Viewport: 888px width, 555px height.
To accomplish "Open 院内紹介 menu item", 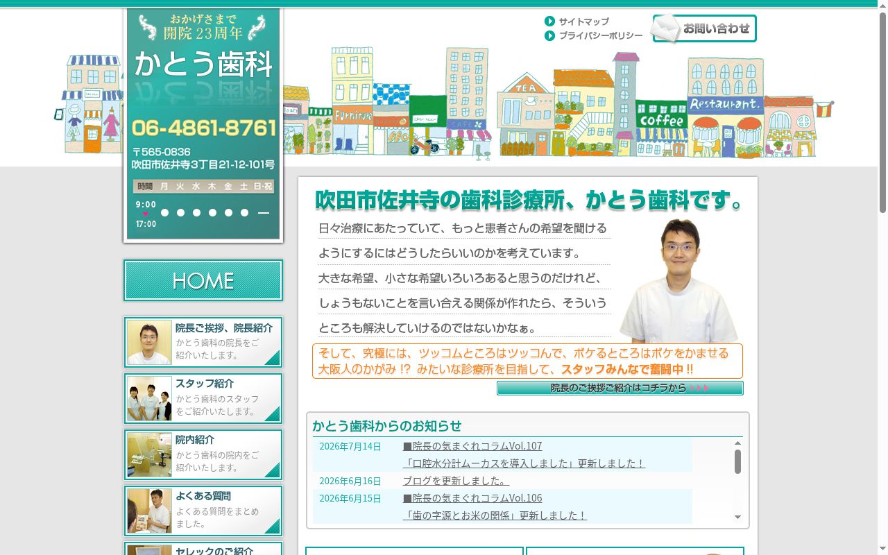I will [203, 454].
